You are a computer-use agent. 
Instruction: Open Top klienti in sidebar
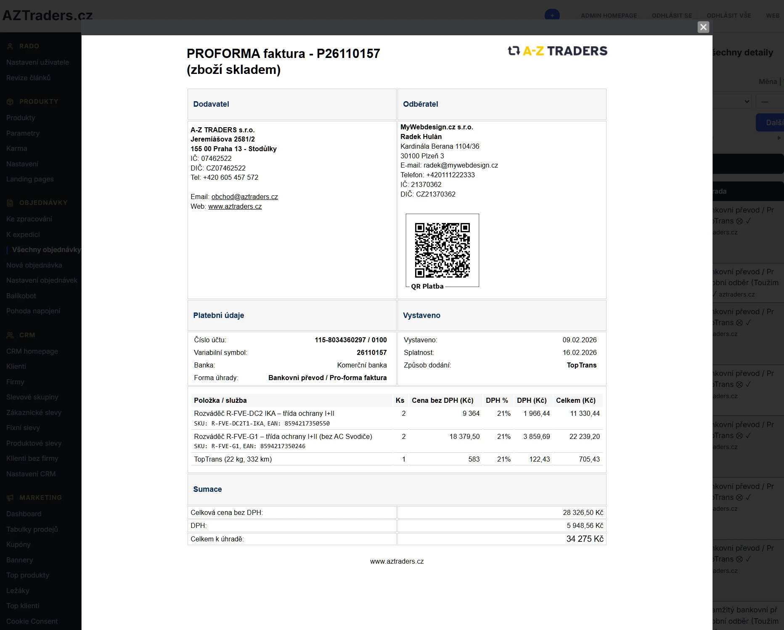click(23, 606)
